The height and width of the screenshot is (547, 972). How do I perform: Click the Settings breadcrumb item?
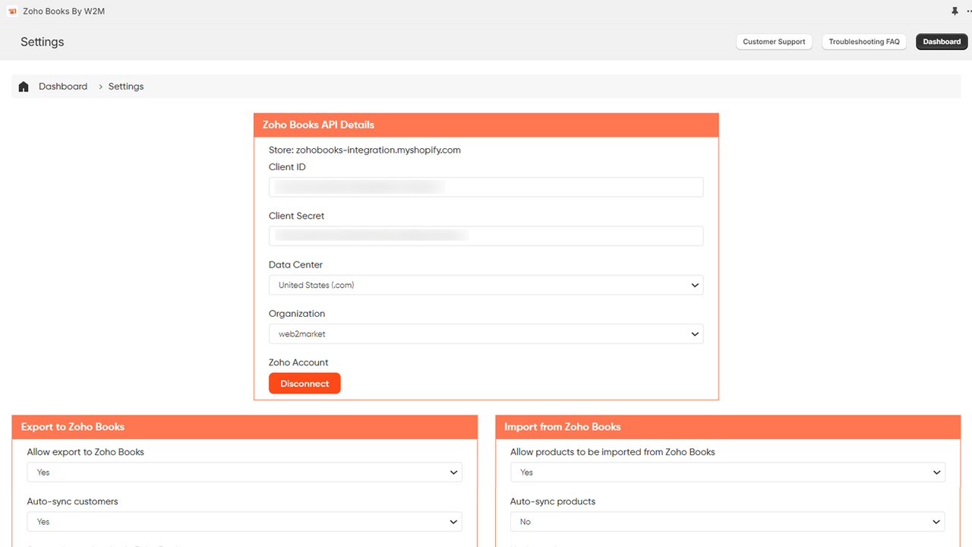pos(126,87)
